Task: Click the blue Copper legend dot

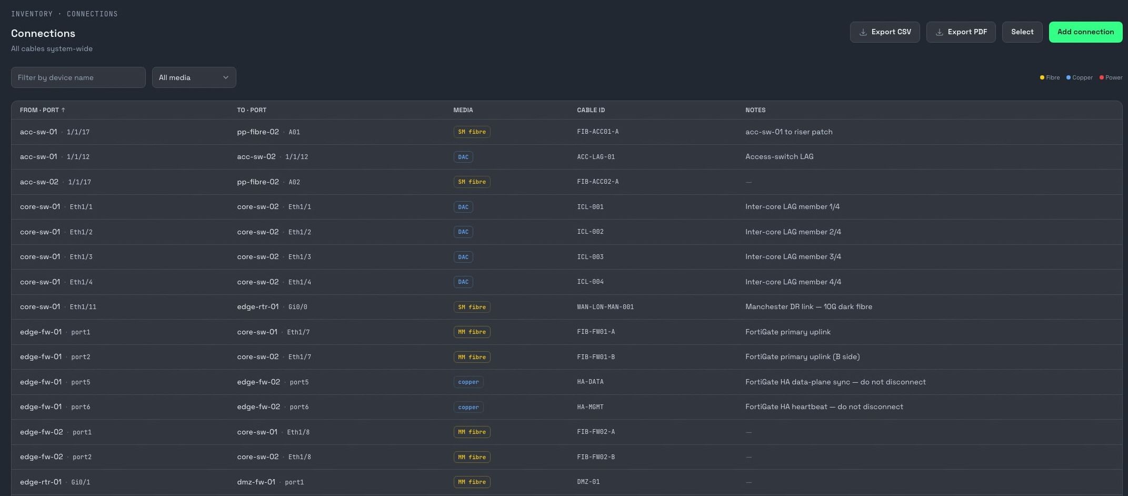Action: point(1069,77)
